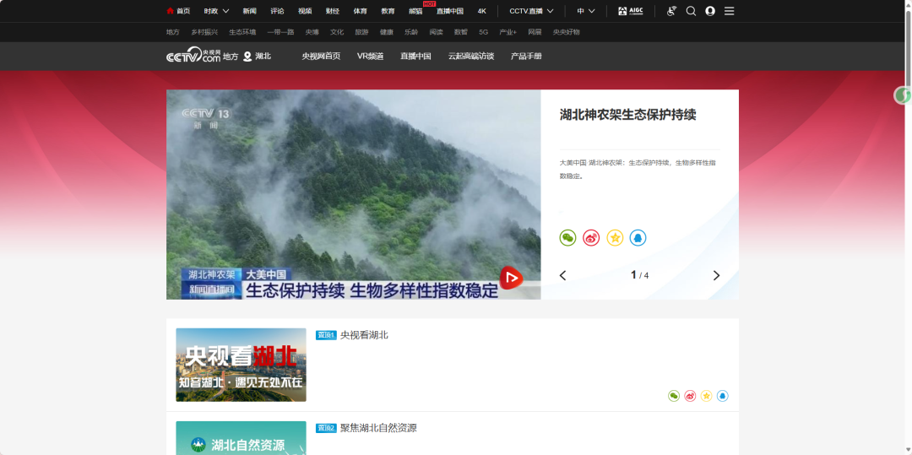
Task: Share 央视看湖北 card to QQ
Action: (x=722, y=396)
